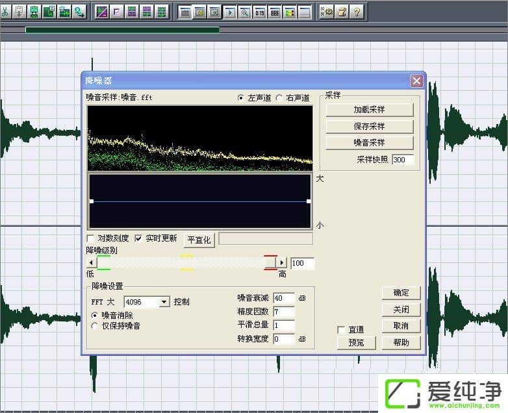This screenshot has height=413, width=508.
Task: Click the 预览 preview button
Action: coord(356,342)
